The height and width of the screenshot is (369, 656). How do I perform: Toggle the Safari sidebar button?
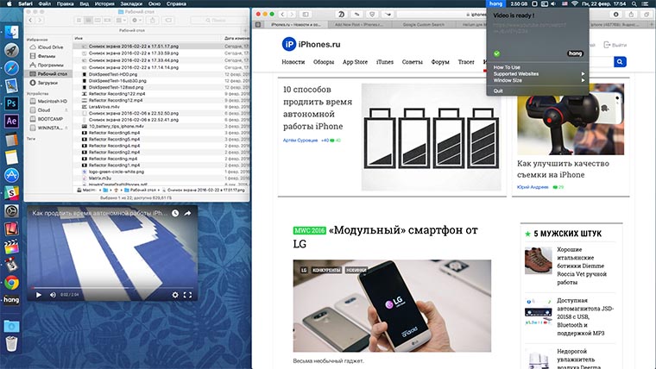(306, 14)
